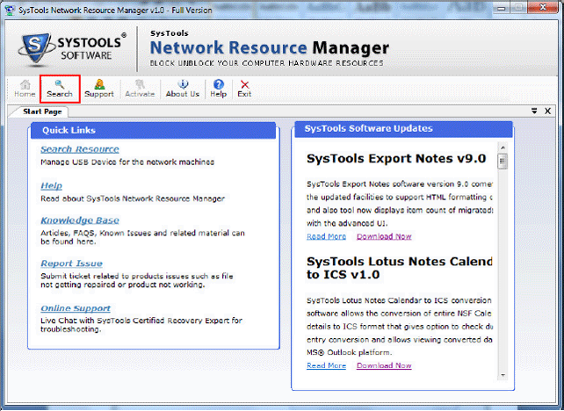
Task: Click Download Now under Lotus Notes Calendar
Action: pos(384,365)
